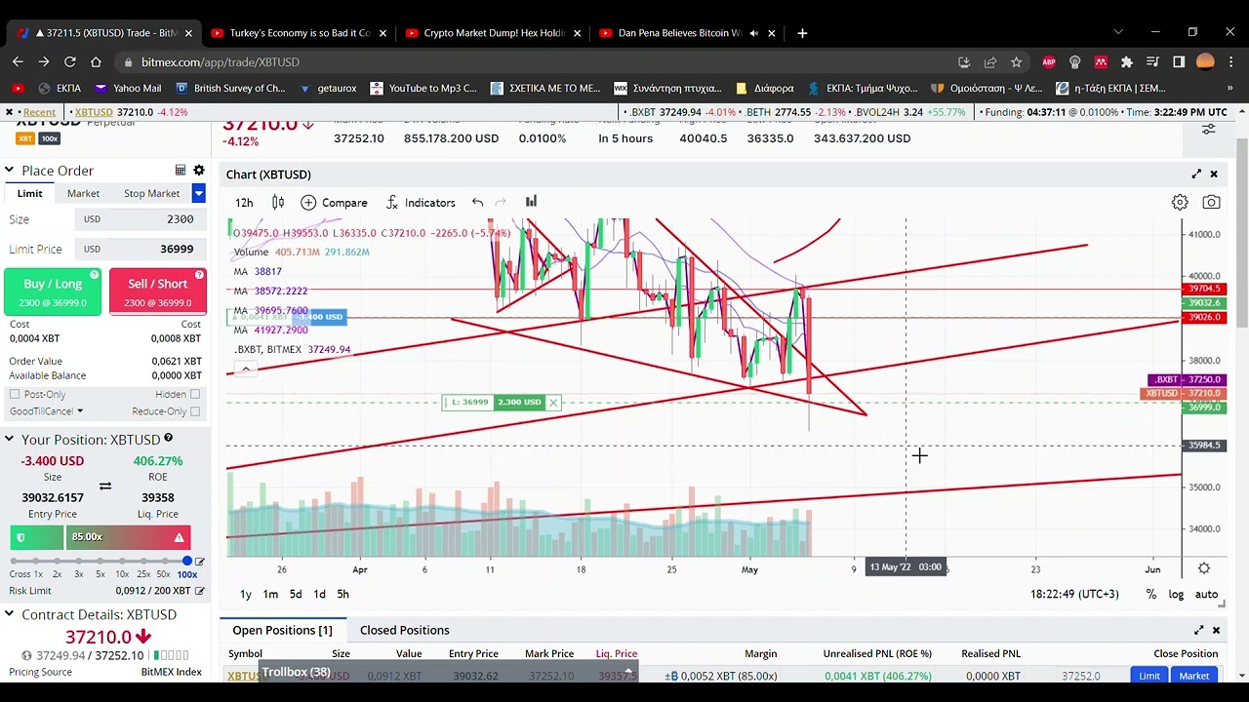The width and height of the screenshot is (1249, 702).
Task: Open the order calculator icon
Action: click(x=181, y=171)
